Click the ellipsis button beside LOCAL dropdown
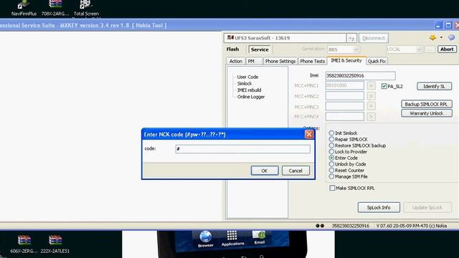The width and height of the screenshot is (459, 258). [x=429, y=49]
